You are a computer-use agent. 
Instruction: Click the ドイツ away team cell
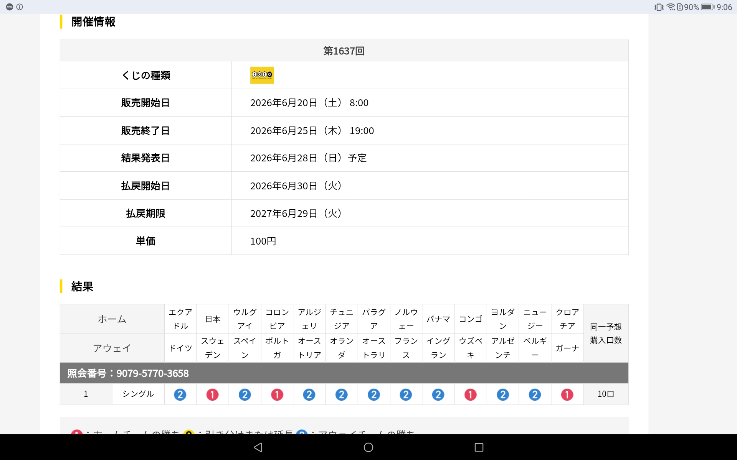pyautogui.click(x=180, y=348)
